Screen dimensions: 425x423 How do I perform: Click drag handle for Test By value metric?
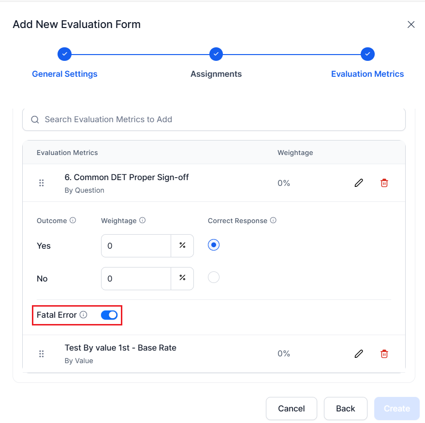(x=41, y=354)
